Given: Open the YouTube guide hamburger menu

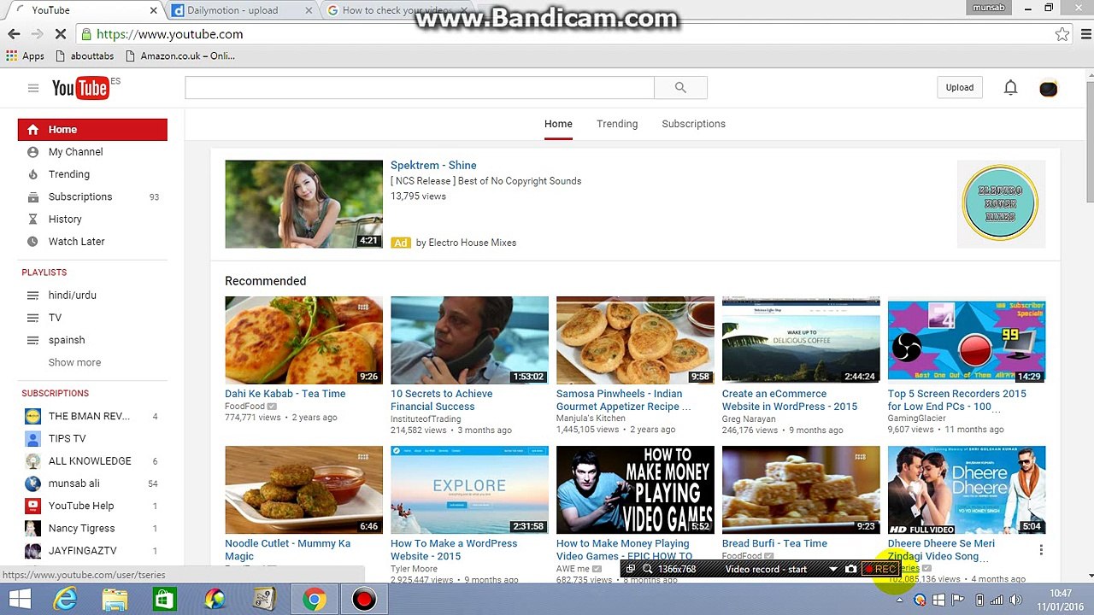Looking at the screenshot, I should pyautogui.click(x=33, y=88).
